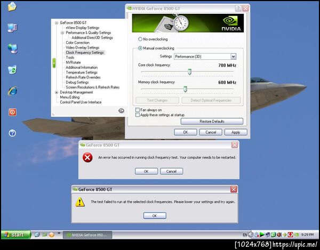
Task: Click the eye icon below the settings tree
Action: coord(121,110)
